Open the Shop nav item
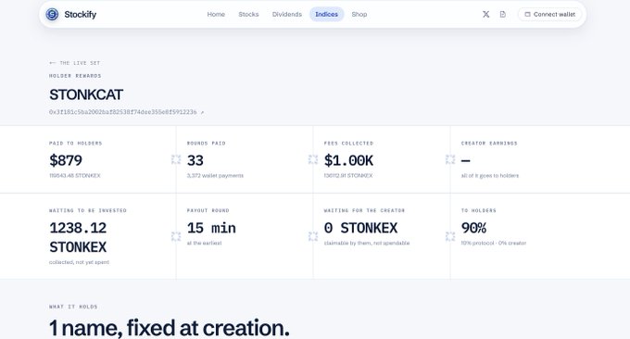 click(359, 15)
